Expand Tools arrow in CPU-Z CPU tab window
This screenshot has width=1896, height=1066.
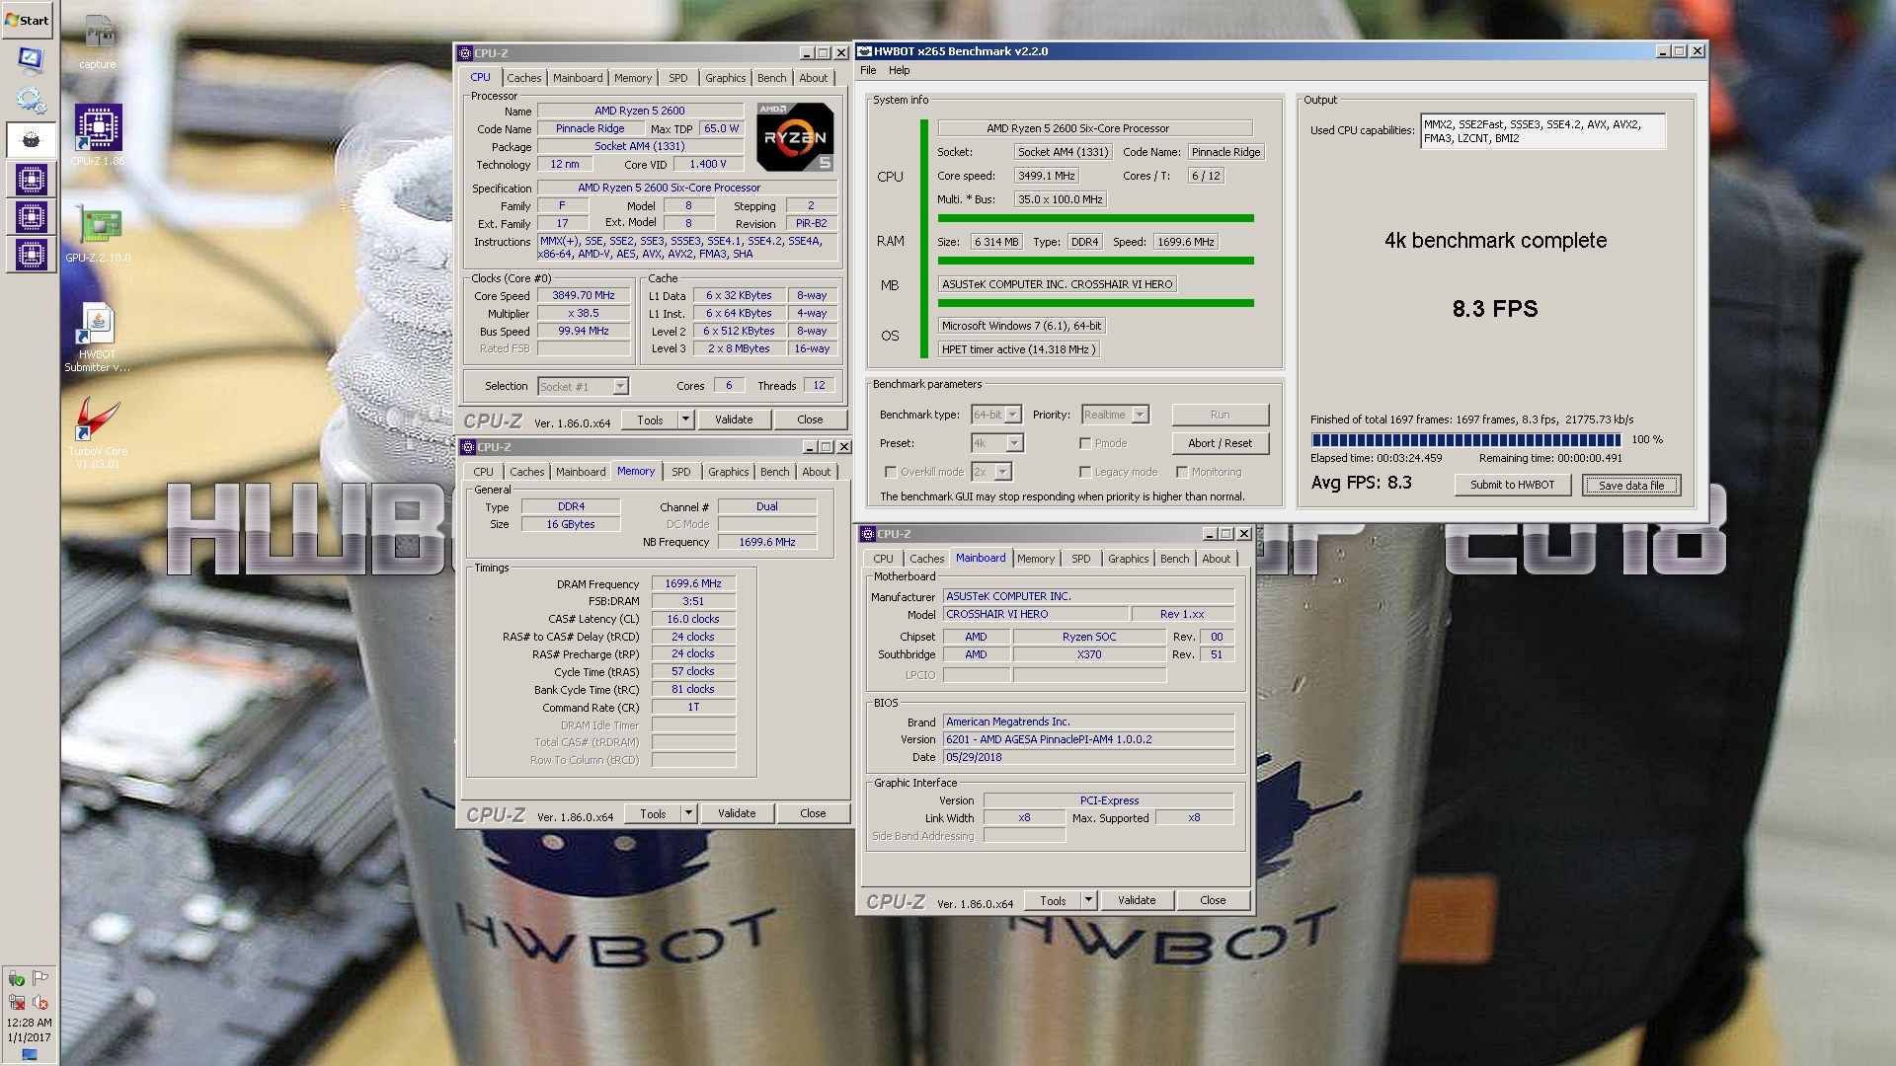pos(685,419)
